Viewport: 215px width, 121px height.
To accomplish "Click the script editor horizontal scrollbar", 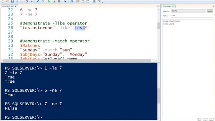I will point(77,61).
